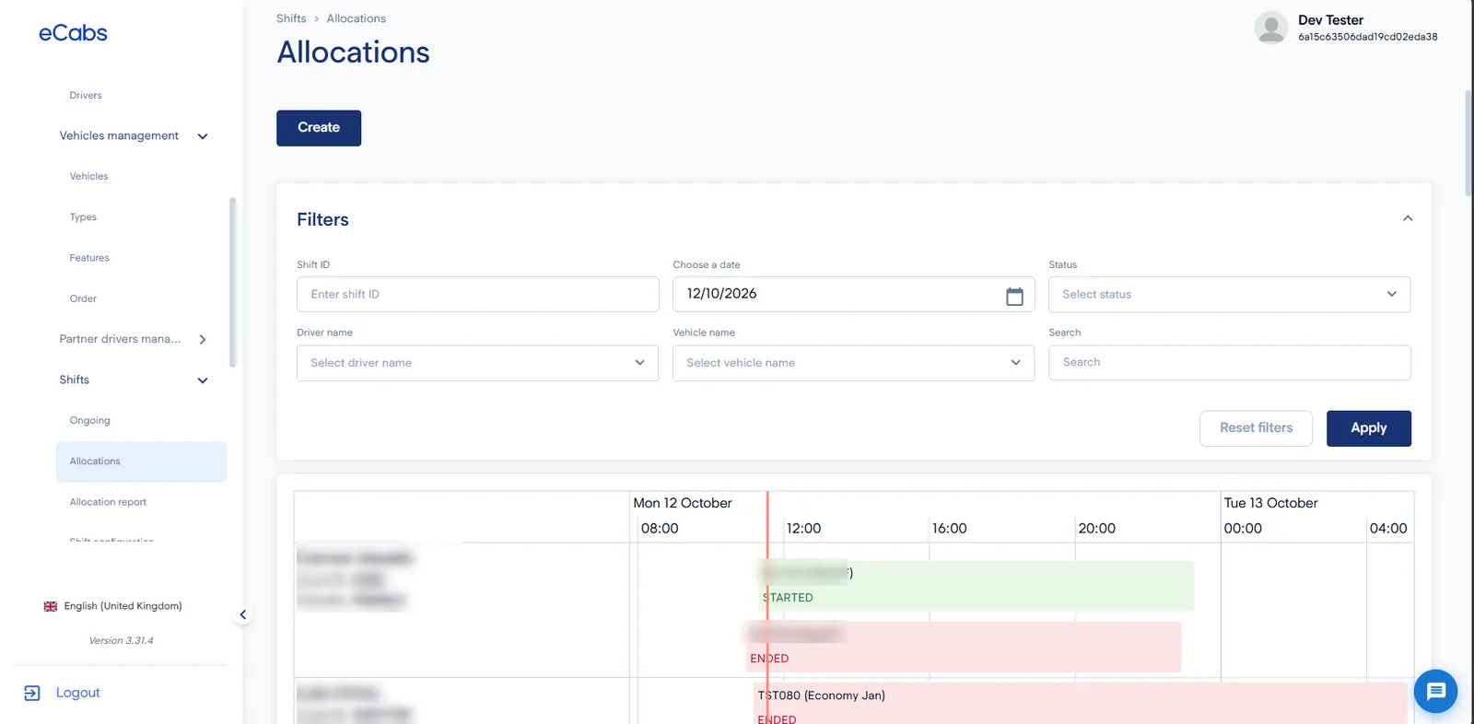Focus the Enter shift ID field
The width and height of the screenshot is (1474, 724).
(x=477, y=295)
